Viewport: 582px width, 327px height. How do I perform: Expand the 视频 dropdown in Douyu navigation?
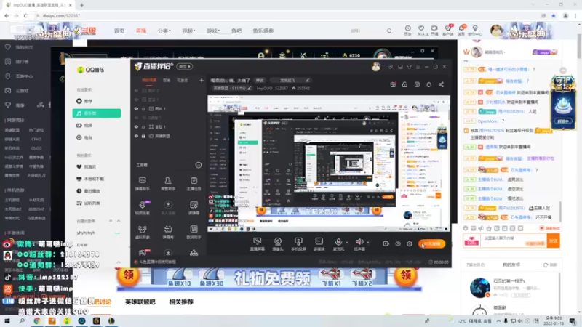click(188, 31)
